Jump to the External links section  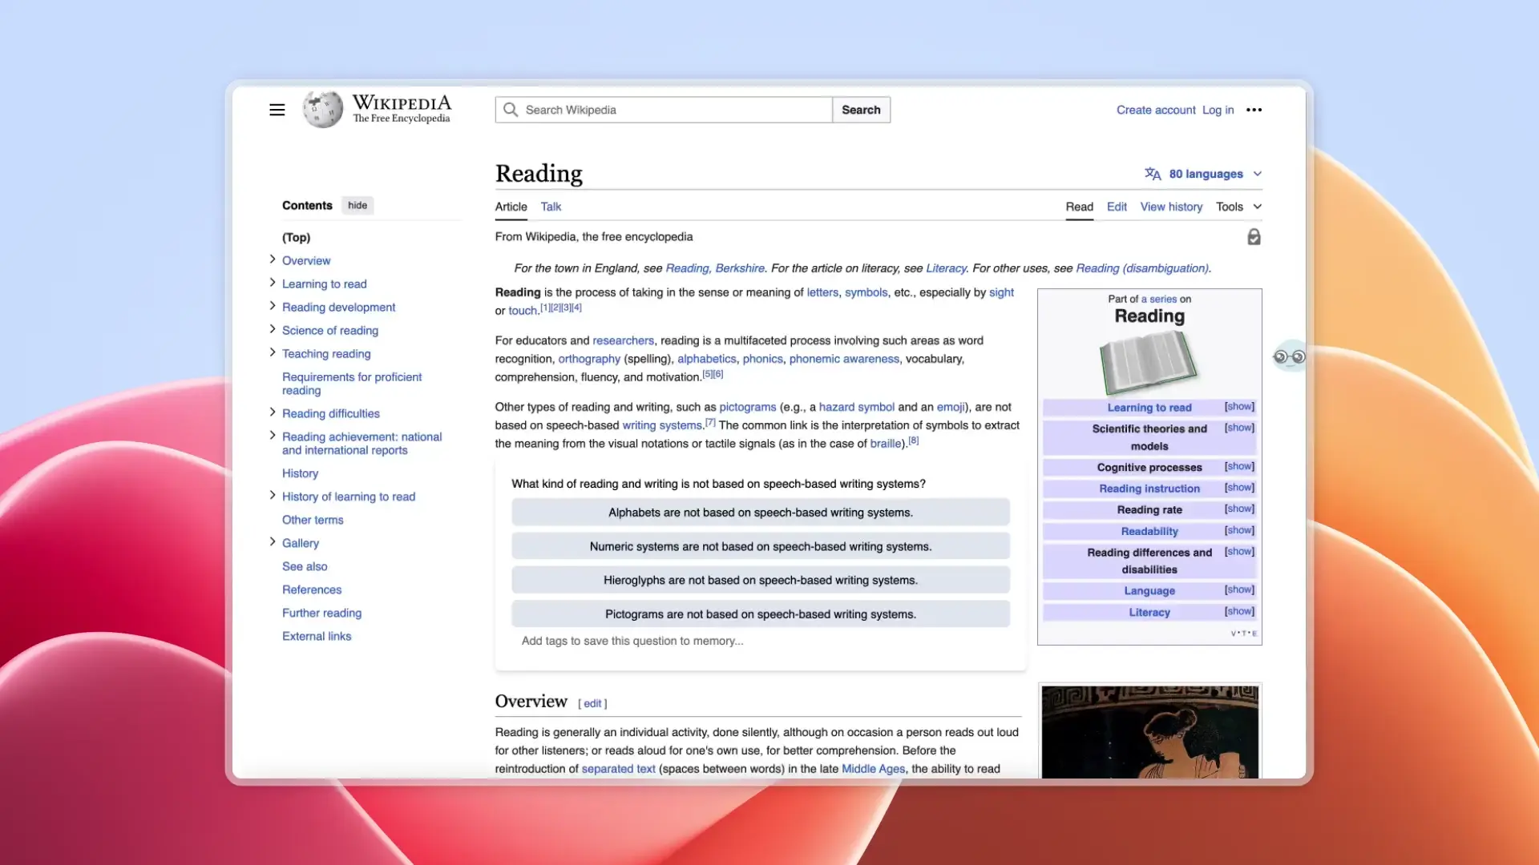tap(317, 636)
